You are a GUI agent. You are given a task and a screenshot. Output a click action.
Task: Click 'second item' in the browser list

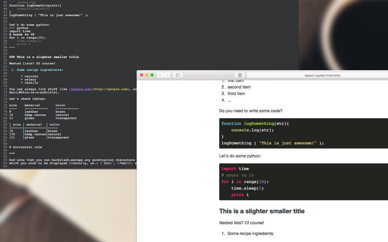point(239,87)
